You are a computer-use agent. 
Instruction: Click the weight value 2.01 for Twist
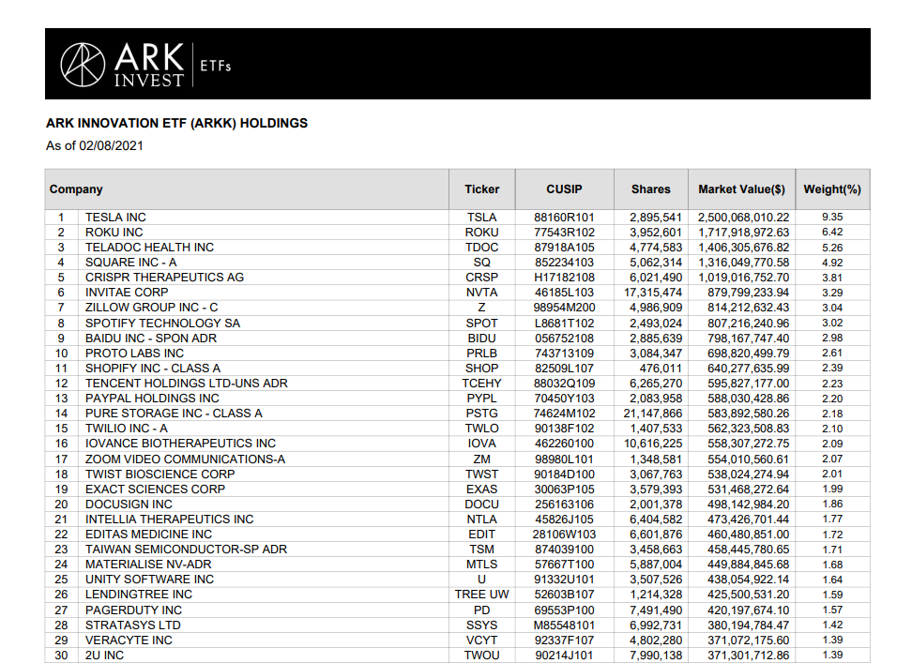(832, 475)
